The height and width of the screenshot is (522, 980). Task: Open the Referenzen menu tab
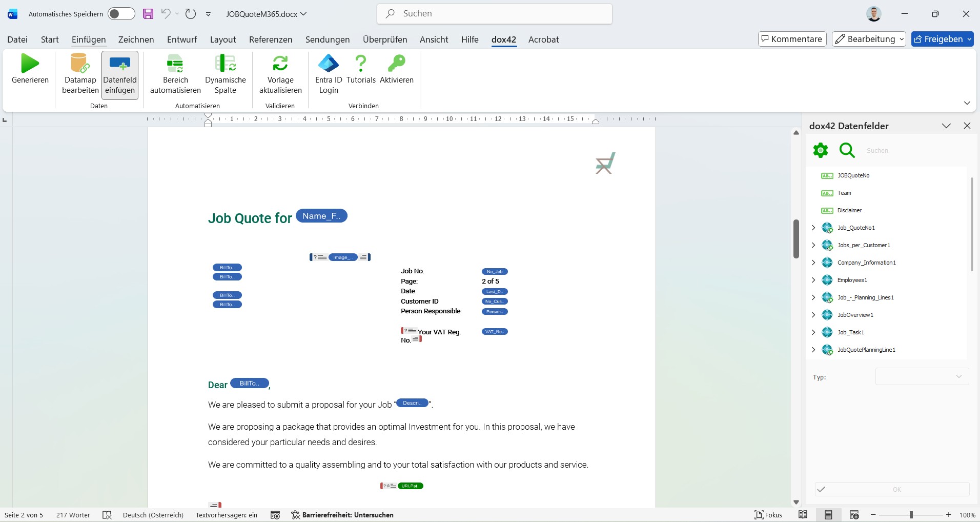(x=270, y=39)
